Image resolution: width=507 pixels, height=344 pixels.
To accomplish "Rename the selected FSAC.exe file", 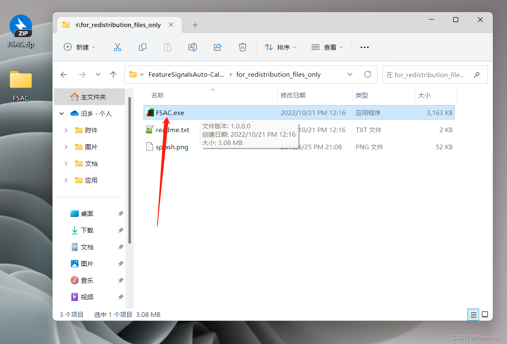I will [x=193, y=47].
